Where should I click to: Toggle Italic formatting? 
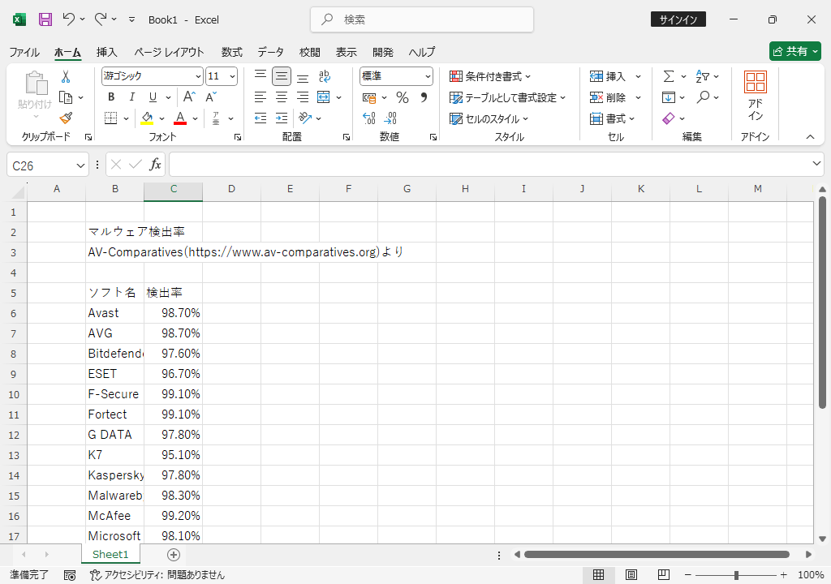point(131,97)
